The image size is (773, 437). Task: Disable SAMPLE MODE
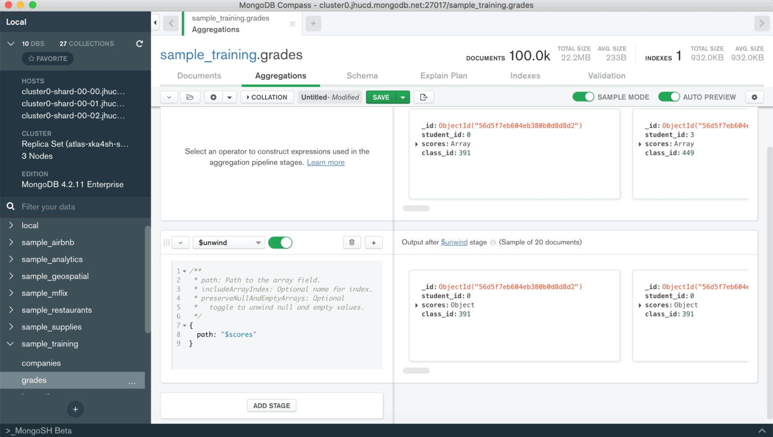click(x=583, y=97)
